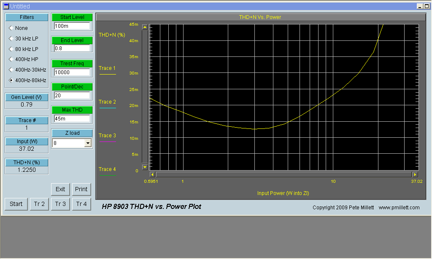Open the Z load dropdown arrow
Viewport: 432px width, 259px height.
coord(88,143)
